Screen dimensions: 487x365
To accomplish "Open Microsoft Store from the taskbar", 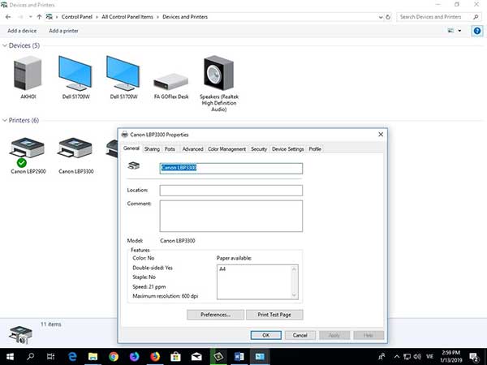I will point(176,356).
